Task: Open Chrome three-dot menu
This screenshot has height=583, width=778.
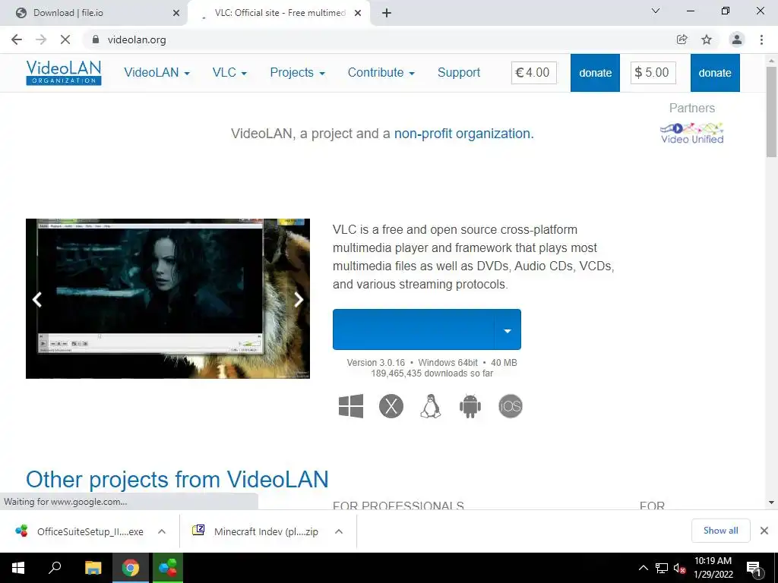Action: tap(761, 39)
